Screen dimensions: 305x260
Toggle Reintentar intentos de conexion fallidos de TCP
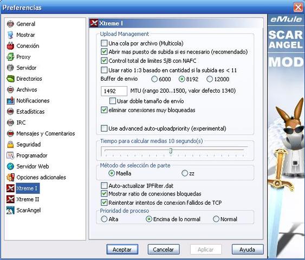click(x=104, y=203)
